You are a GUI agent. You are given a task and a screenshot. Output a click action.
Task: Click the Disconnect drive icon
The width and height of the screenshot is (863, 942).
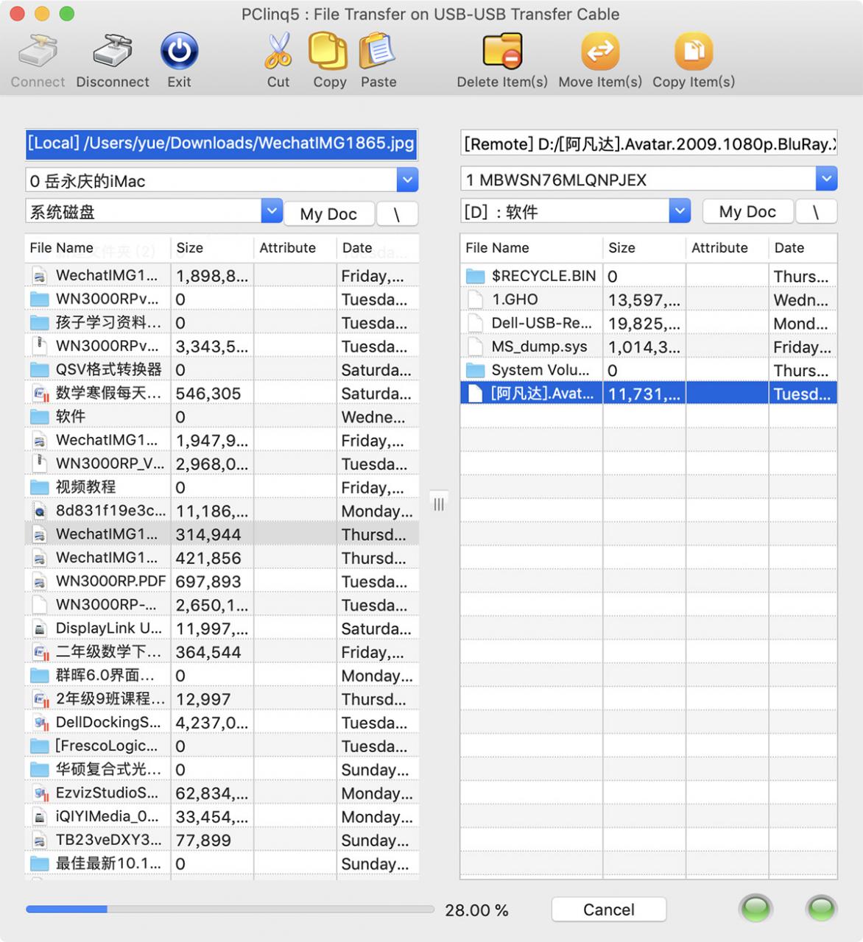coord(113,51)
